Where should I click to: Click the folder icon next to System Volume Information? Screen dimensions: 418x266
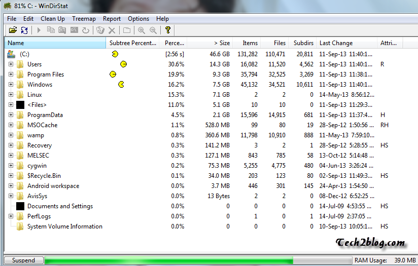click(x=20, y=226)
